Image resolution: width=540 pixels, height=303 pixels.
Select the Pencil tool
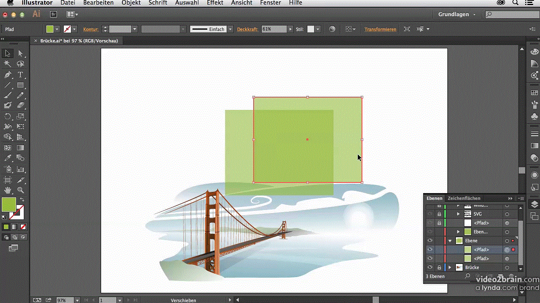point(20,95)
